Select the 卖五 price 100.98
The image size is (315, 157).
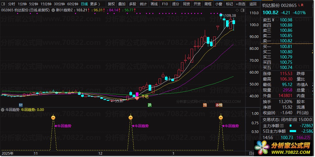click(286, 20)
